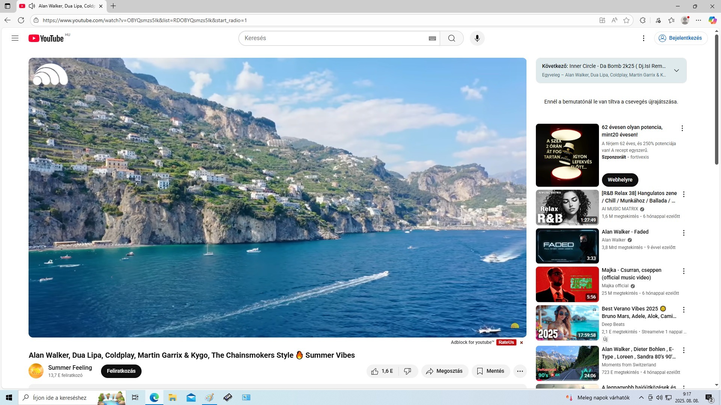Screen dimensions: 721x405
Task: Open more actions menu next to Mentés
Action: click(x=520, y=371)
